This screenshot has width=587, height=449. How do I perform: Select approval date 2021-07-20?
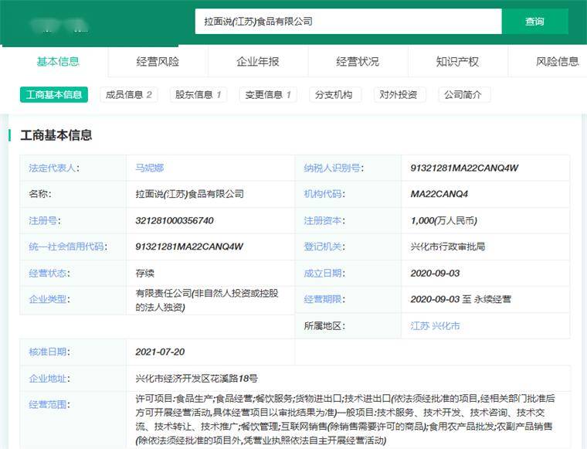point(160,352)
